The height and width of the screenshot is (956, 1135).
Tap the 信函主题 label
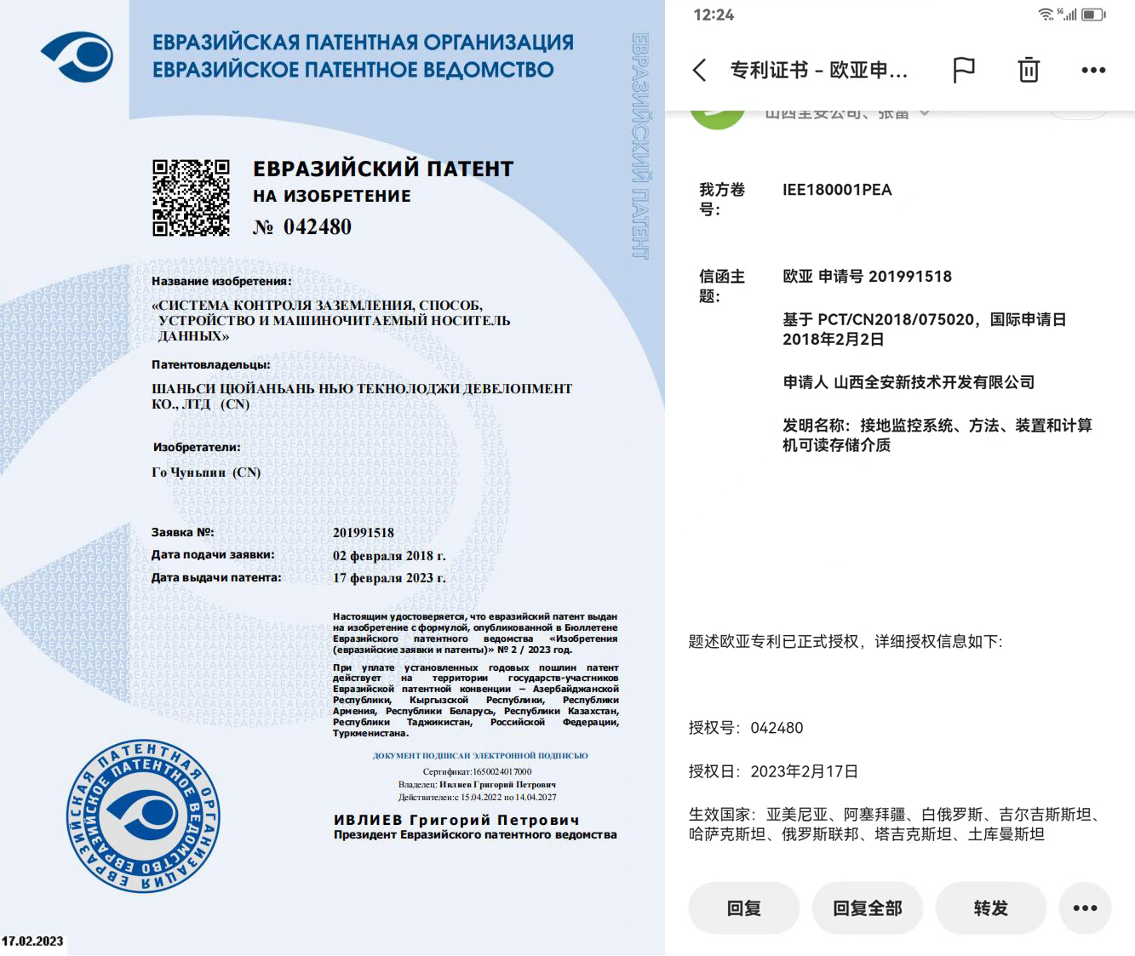tap(722, 286)
